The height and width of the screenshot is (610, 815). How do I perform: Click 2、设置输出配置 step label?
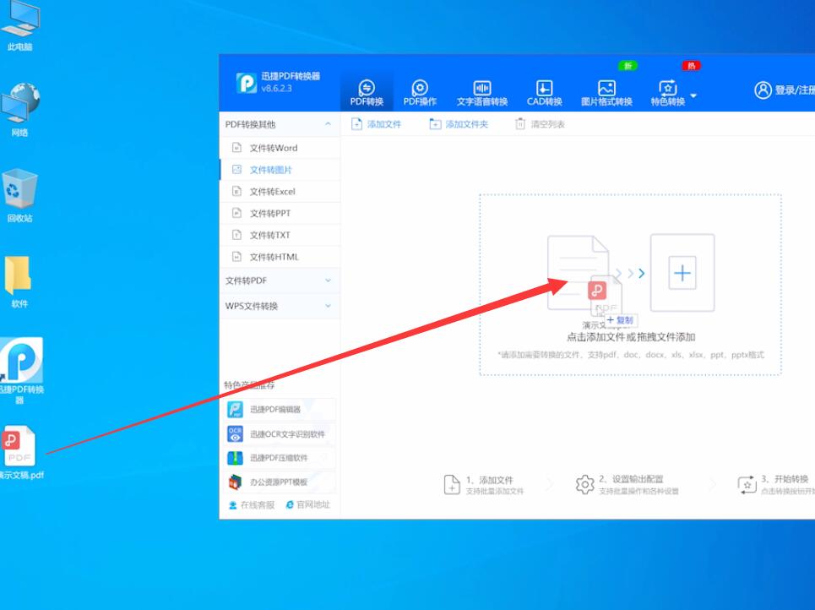click(x=631, y=478)
